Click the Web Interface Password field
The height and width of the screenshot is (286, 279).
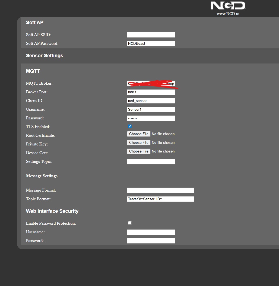pyautogui.click(x=151, y=241)
